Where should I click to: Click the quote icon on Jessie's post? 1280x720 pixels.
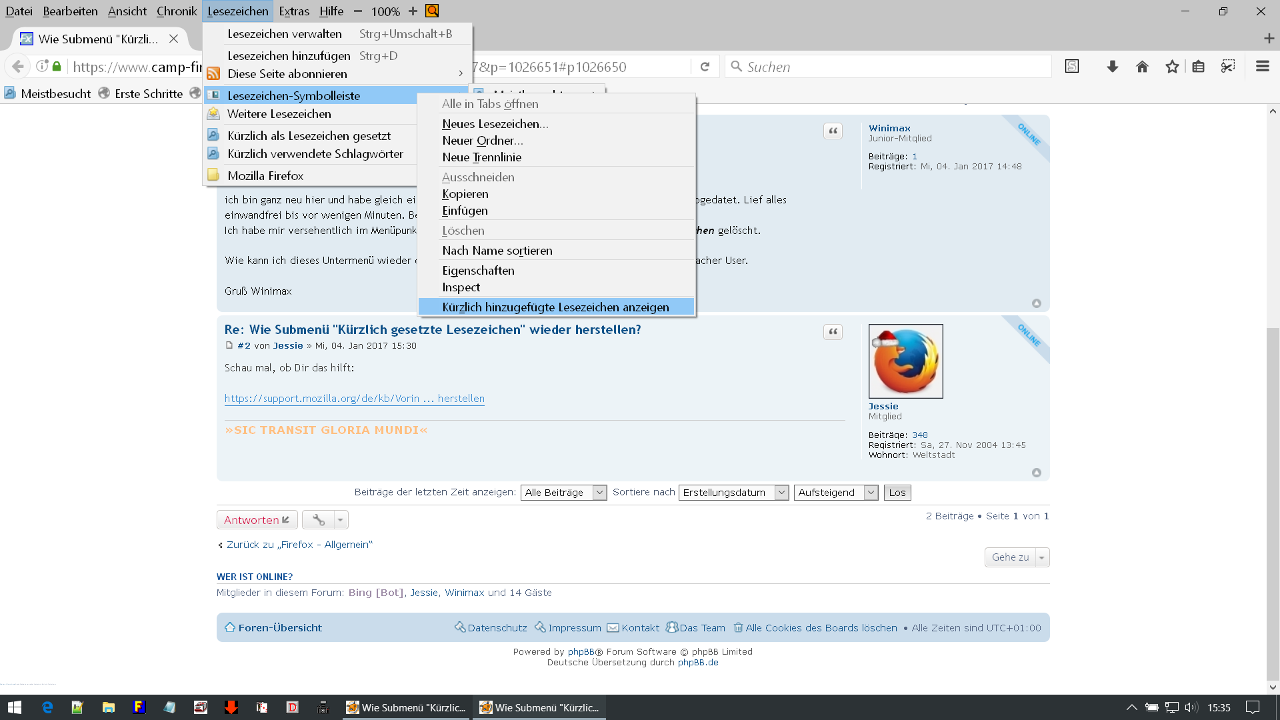click(833, 332)
